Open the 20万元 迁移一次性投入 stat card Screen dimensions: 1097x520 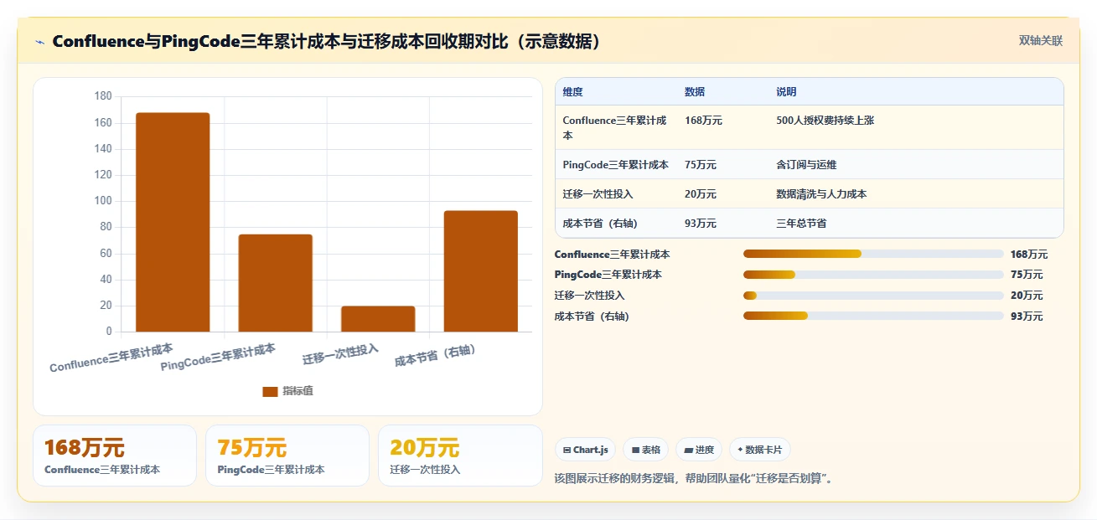pyautogui.click(x=460, y=456)
